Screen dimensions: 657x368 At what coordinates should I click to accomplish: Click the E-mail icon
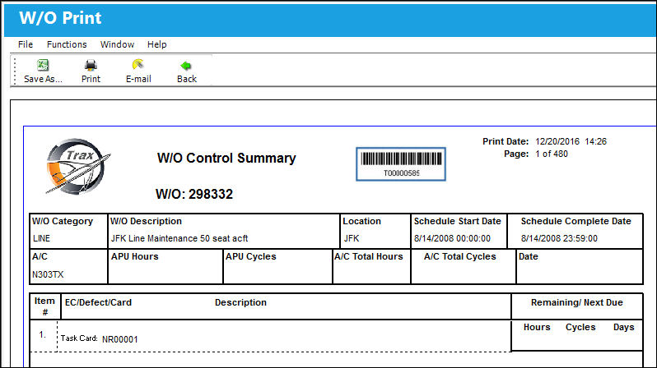[137, 65]
